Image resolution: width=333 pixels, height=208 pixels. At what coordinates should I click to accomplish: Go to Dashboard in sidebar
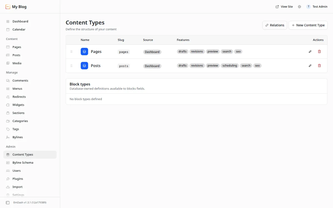click(30, 21)
